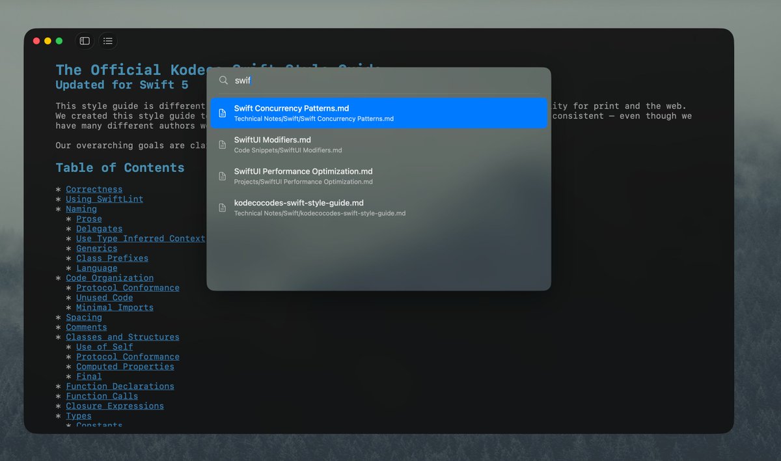Click the "Updated for Swift 5" subheading
Image resolution: width=781 pixels, height=461 pixels.
(x=122, y=85)
